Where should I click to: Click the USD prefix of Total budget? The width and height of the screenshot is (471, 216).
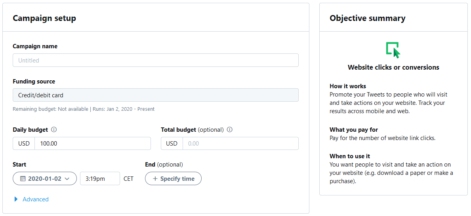point(172,144)
